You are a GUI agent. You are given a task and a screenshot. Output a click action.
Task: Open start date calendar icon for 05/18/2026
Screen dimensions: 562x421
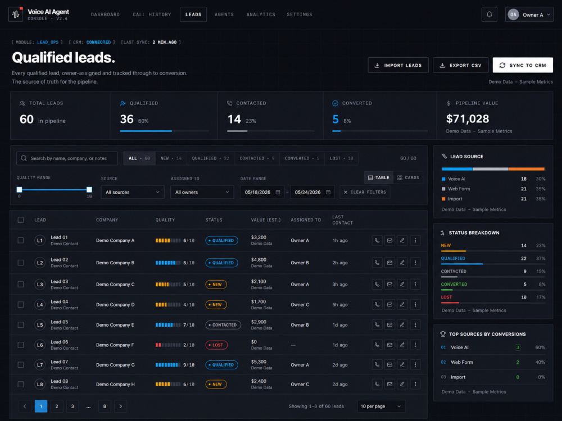pyautogui.click(x=278, y=192)
